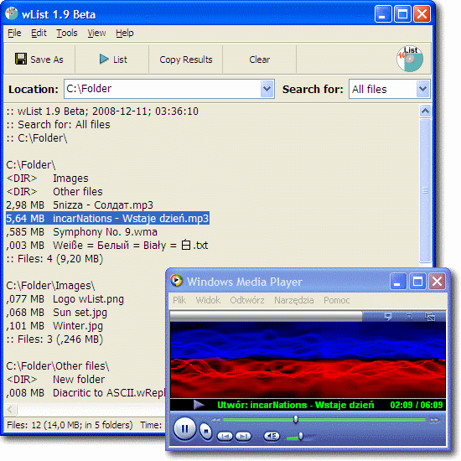Image resolution: width=461 pixels, height=461 pixels.
Task: Click the rewind arrows beside the seek bar
Action: tap(216, 421)
